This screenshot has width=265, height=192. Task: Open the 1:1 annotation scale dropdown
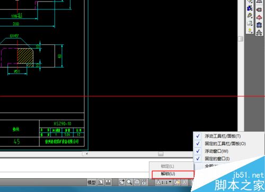(164, 182)
